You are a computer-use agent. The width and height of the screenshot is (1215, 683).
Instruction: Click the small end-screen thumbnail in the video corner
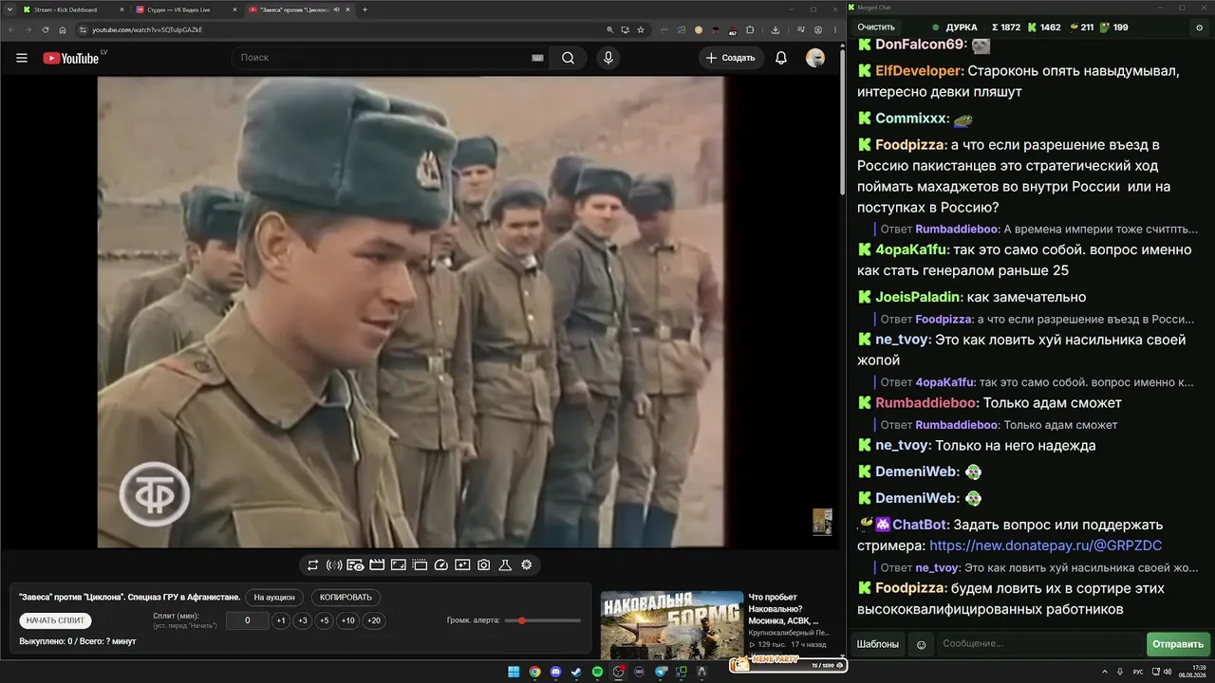pos(822,521)
